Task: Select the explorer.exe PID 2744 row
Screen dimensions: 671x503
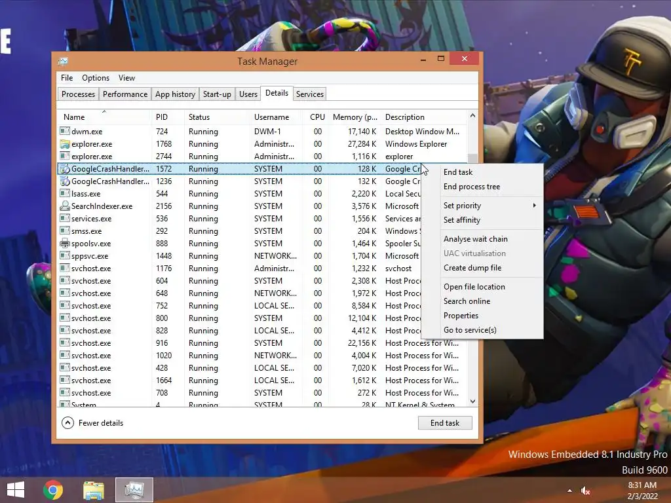Action: coord(262,157)
